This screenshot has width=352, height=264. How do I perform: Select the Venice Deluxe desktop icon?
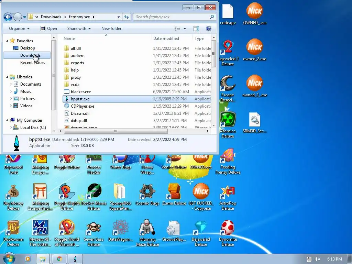(x=174, y=162)
